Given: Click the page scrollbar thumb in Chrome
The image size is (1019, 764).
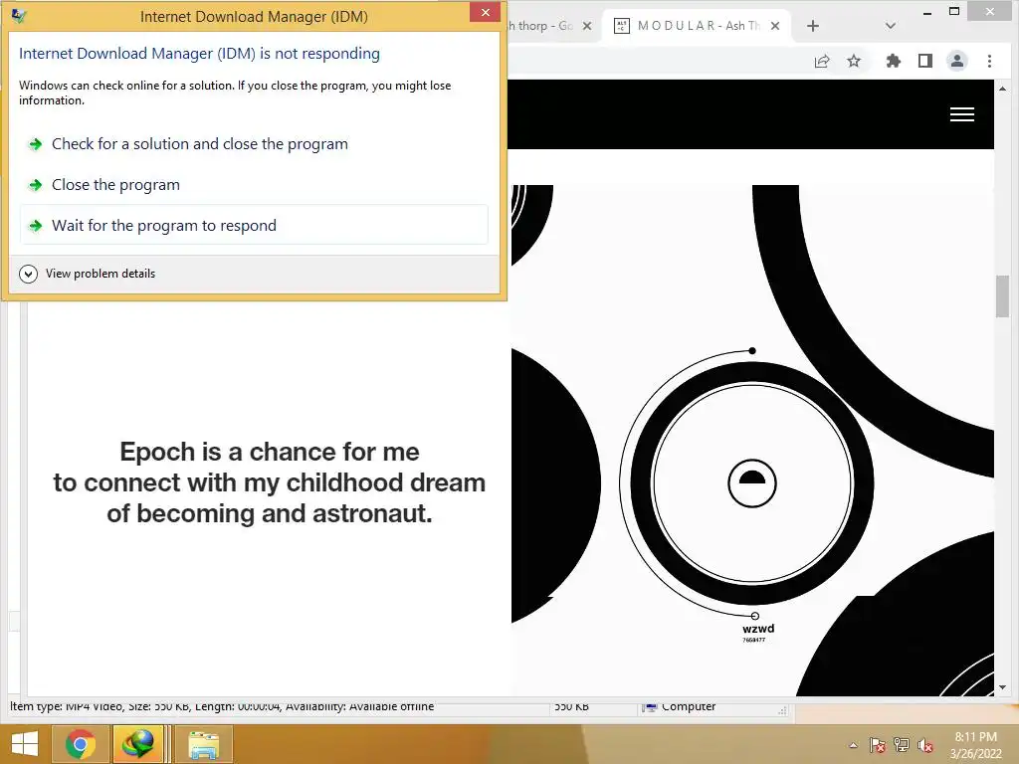Looking at the screenshot, I should click(x=1002, y=296).
